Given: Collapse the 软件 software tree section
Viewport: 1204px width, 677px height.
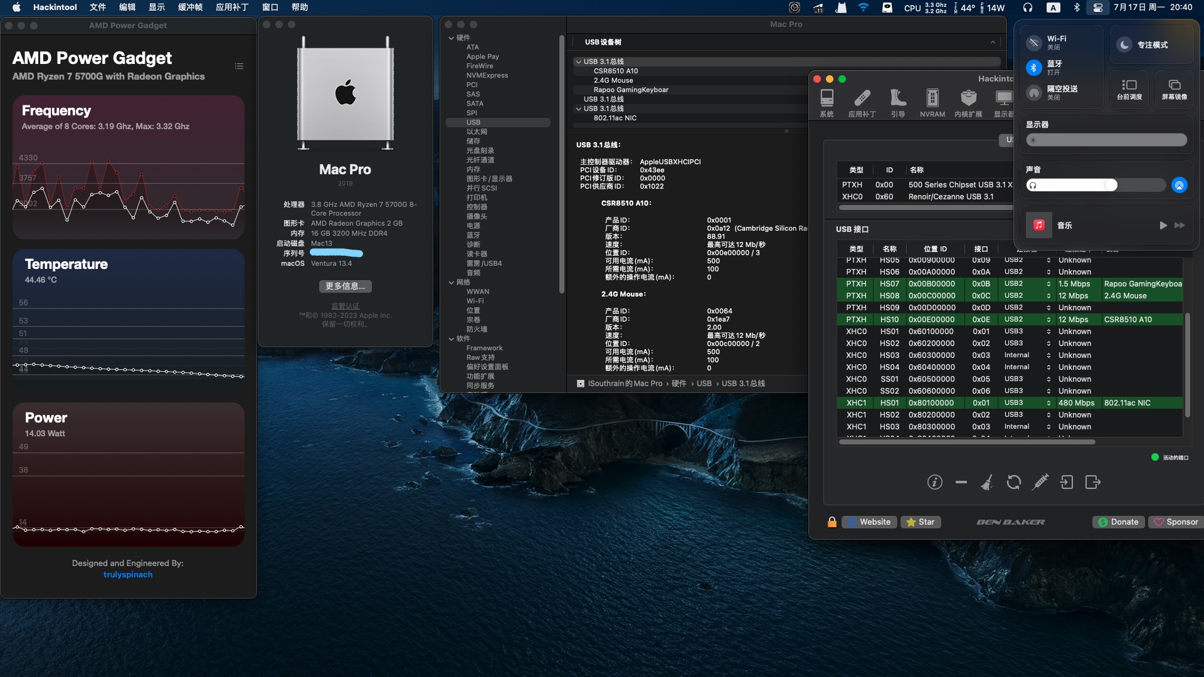Looking at the screenshot, I should point(451,338).
